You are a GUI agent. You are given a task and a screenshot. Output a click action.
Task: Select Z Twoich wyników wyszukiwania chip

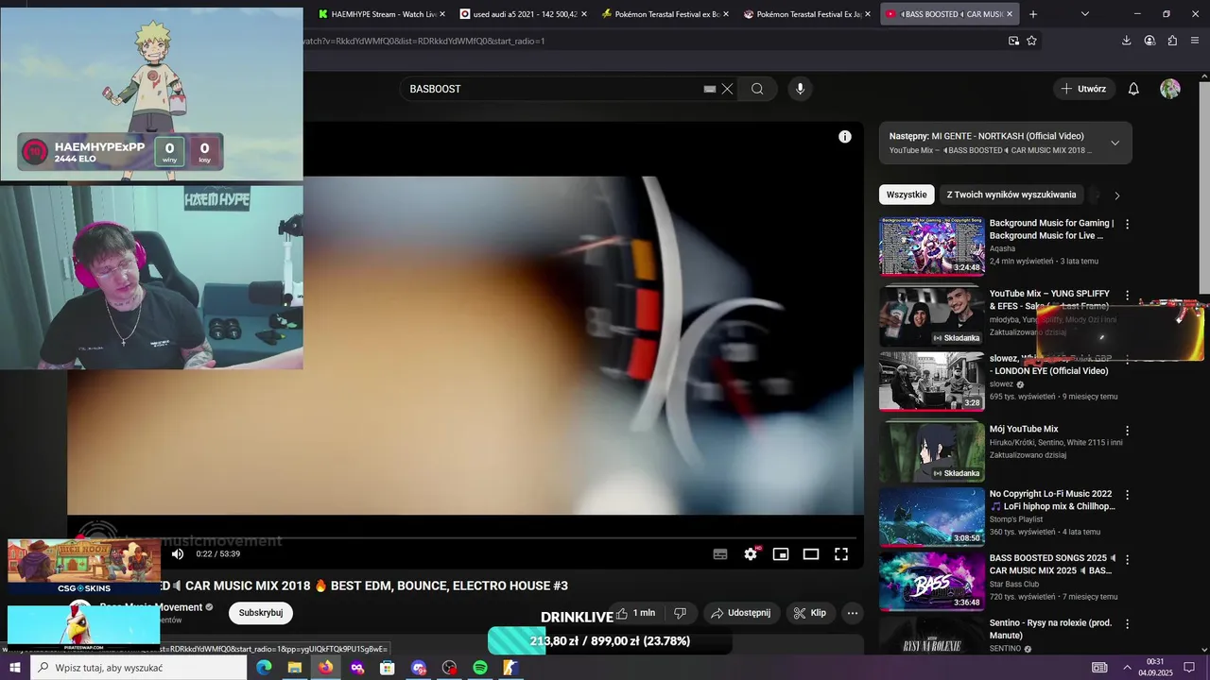(1011, 195)
